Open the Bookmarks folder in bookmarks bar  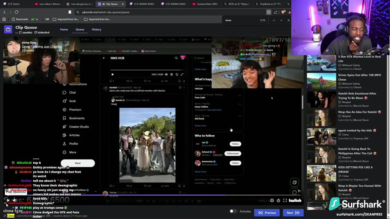tap(20, 19)
